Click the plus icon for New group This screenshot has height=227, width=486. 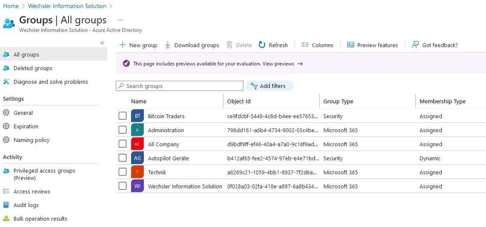click(x=123, y=45)
